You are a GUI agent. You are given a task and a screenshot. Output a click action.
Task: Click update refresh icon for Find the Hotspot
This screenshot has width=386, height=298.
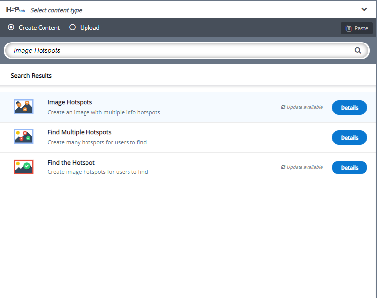(283, 167)
